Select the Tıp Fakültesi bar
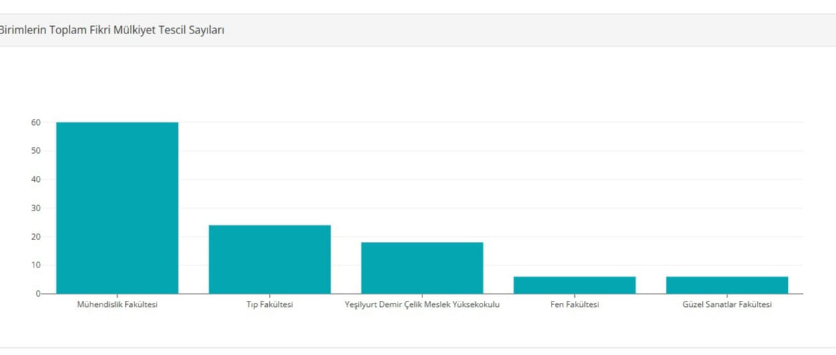Viewport: 836px width, 355px height. tap(270, 259)
